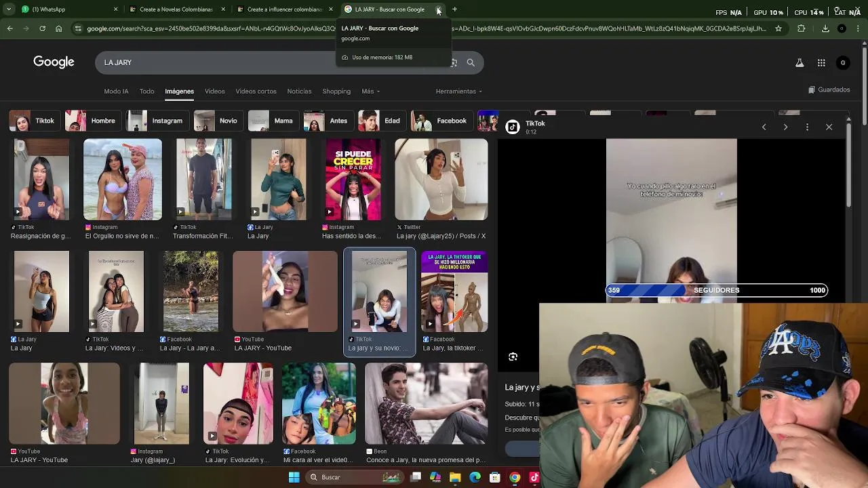Screen dimensions: 868x488
Task: Open Windows Start menu
Action: point(294,477)
